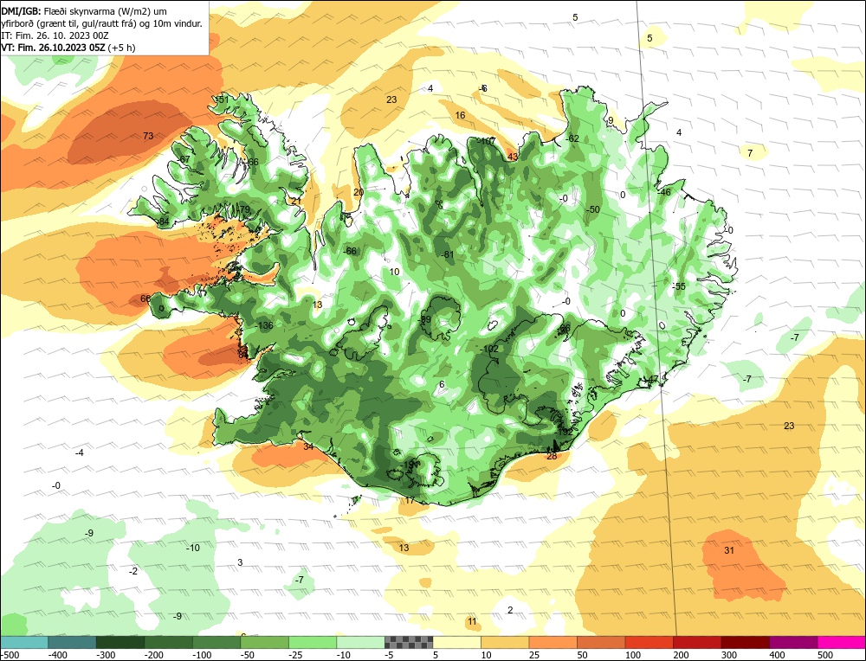The height and width of the screenshot is (661, 866).
Task: Click the map value "-55"
Action: [x=678, y=286]
